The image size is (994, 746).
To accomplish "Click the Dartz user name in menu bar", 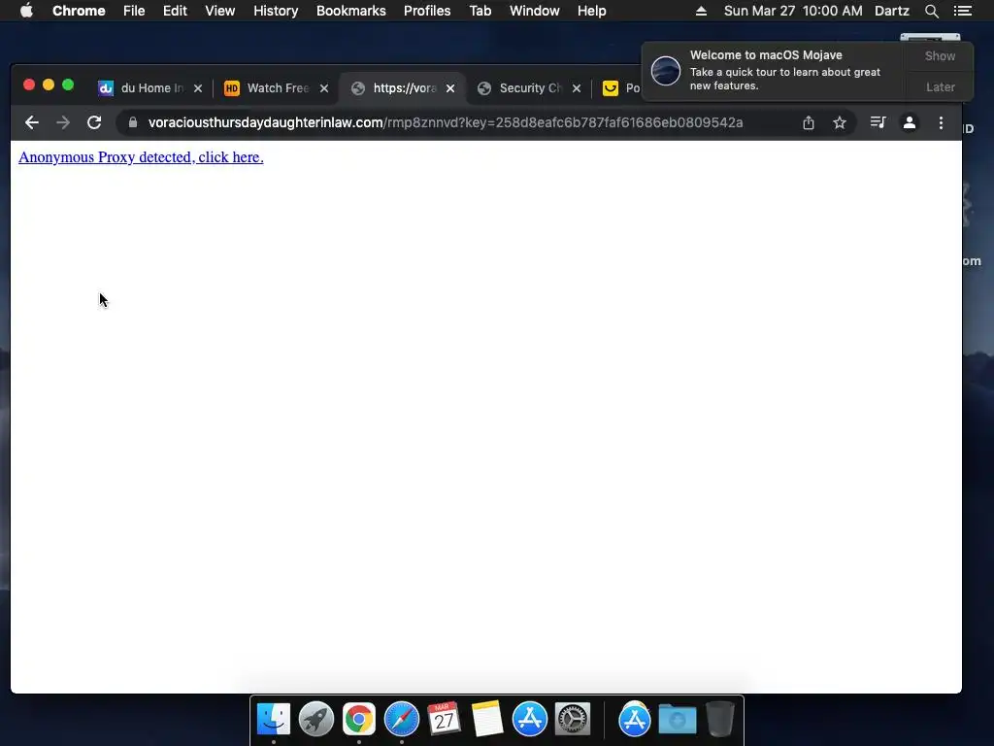I will point(891,11).
